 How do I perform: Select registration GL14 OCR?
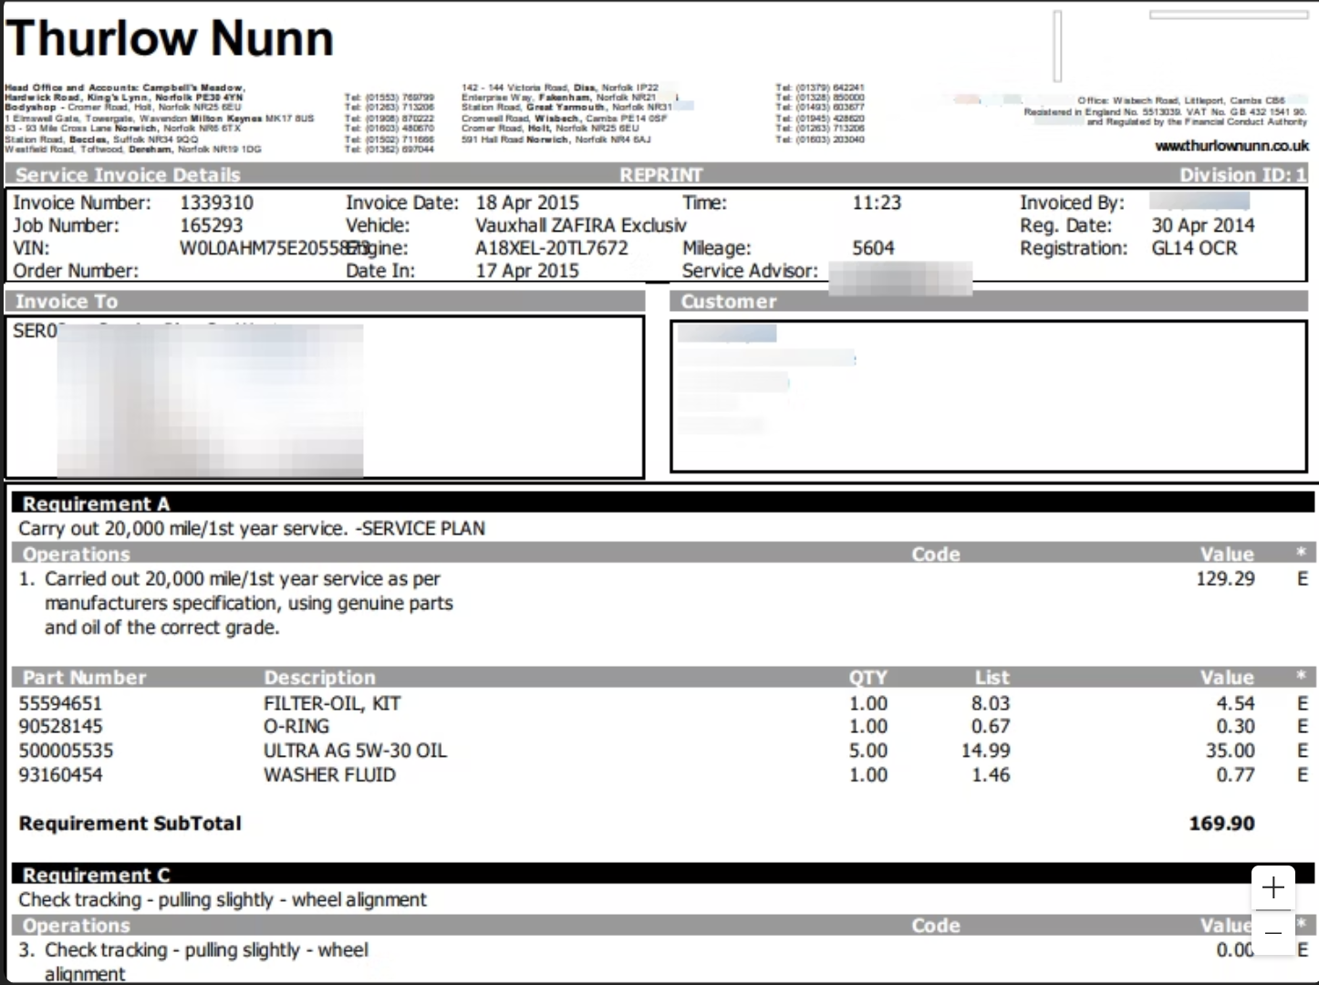1194,248
